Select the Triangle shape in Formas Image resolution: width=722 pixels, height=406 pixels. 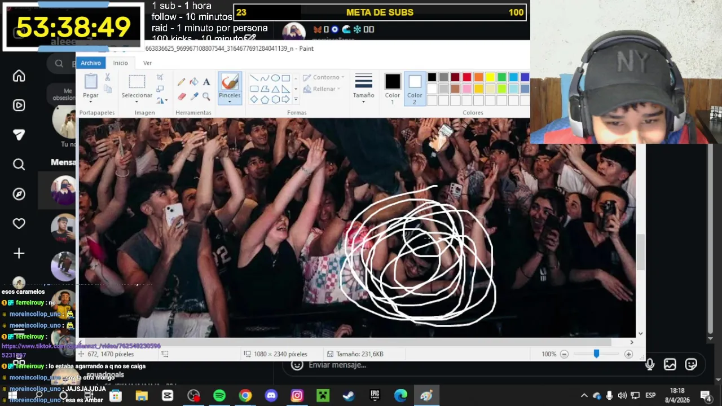(x=275, y=89)
